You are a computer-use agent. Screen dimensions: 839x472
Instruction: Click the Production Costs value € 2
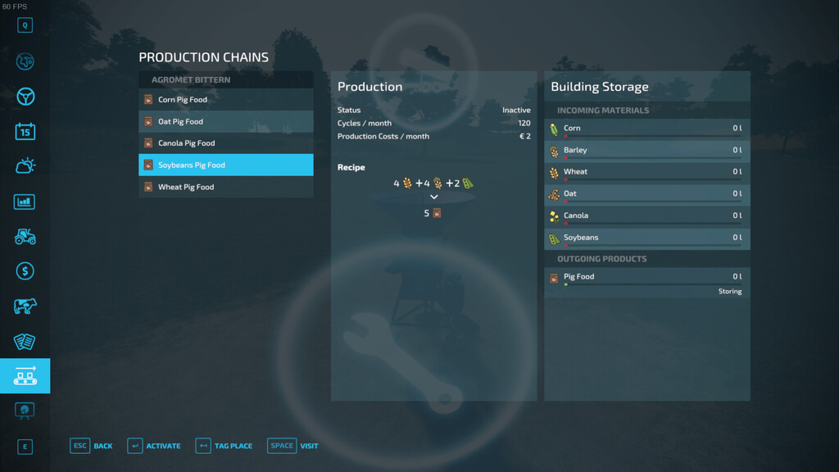pos(525,136)
